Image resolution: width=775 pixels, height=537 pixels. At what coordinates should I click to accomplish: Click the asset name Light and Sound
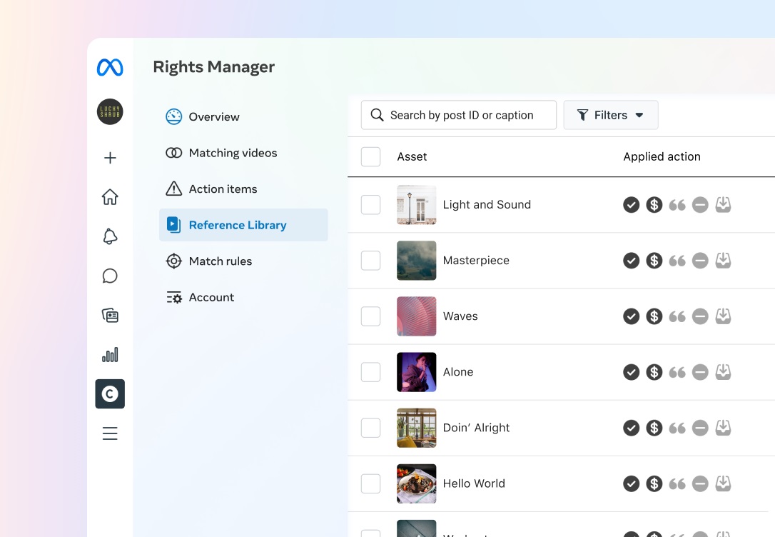coord(487,205)
